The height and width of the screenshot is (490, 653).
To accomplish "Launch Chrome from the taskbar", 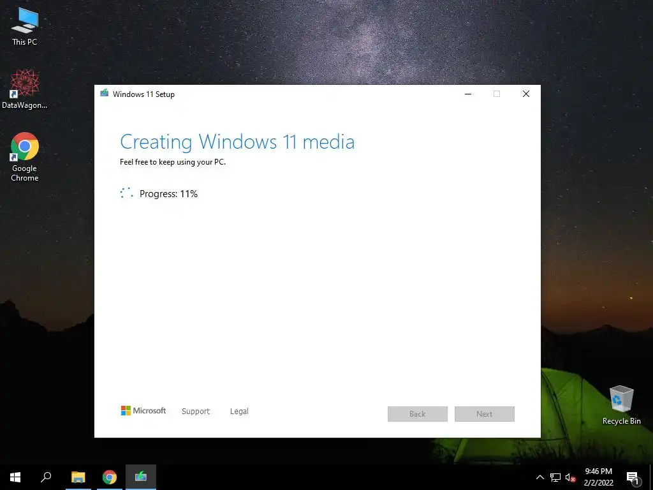I will point(110,477).
